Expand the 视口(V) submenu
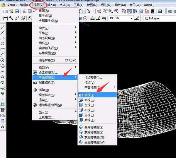 coord(55,68)
